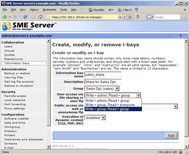Choose 'Write = group, Read = group' option
Viewport: 189px width, 155px height.
[x=113, y=109]
